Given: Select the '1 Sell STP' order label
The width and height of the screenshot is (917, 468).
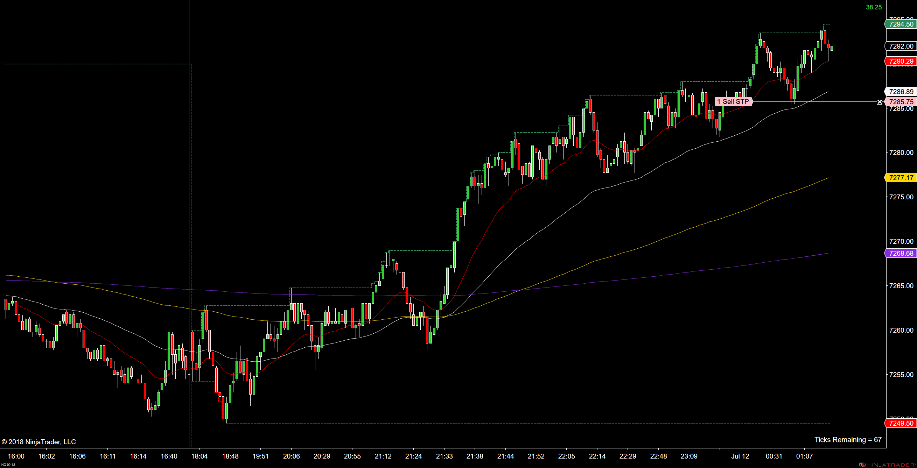Looking at the screenshot, I should click(x=733, y=102).
